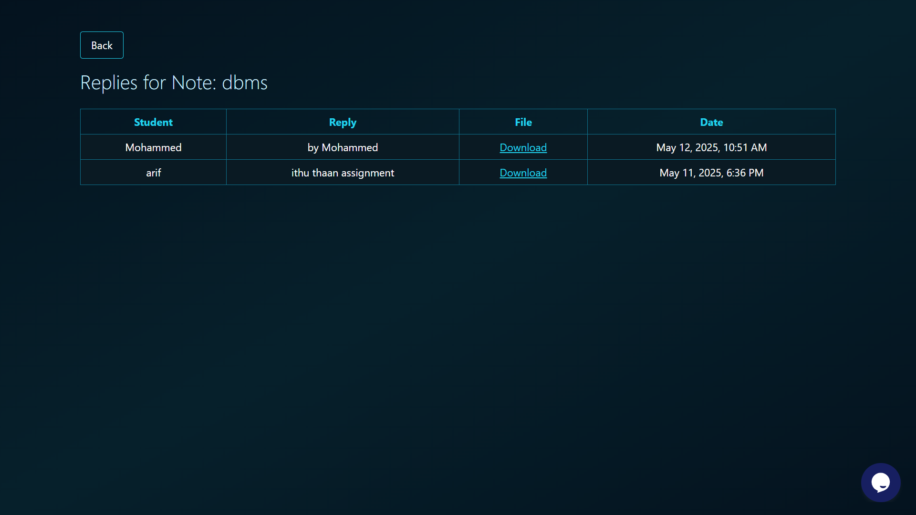Click the Reply column header

tap(343, 122)
